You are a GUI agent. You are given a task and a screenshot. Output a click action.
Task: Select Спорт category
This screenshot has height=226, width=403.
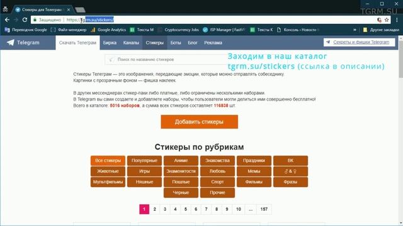[x=217, y=182]
